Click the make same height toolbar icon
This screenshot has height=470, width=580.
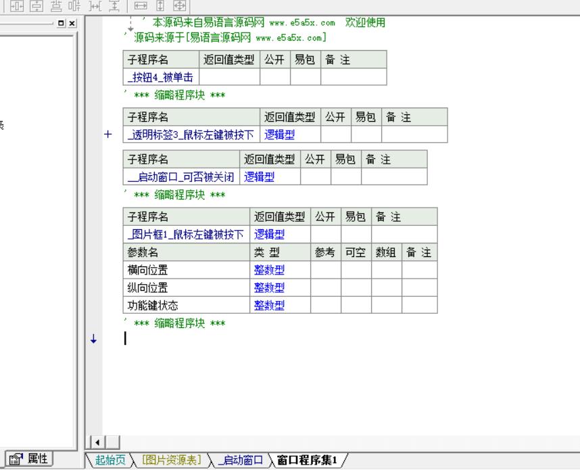click(x=160, y=5)
